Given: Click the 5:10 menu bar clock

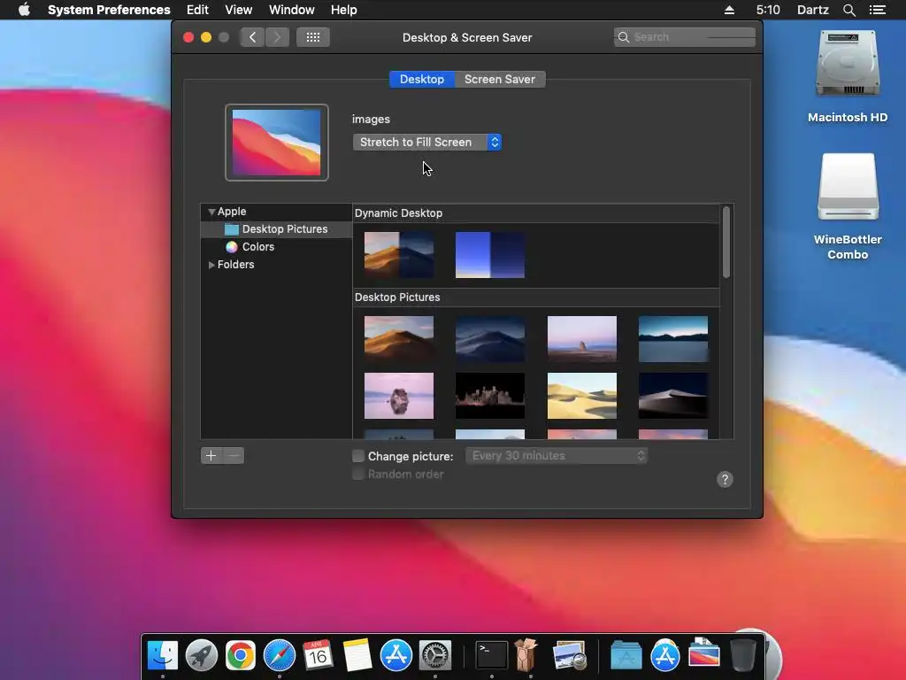Looking at the screenshot, I should (x=768, y=10).
